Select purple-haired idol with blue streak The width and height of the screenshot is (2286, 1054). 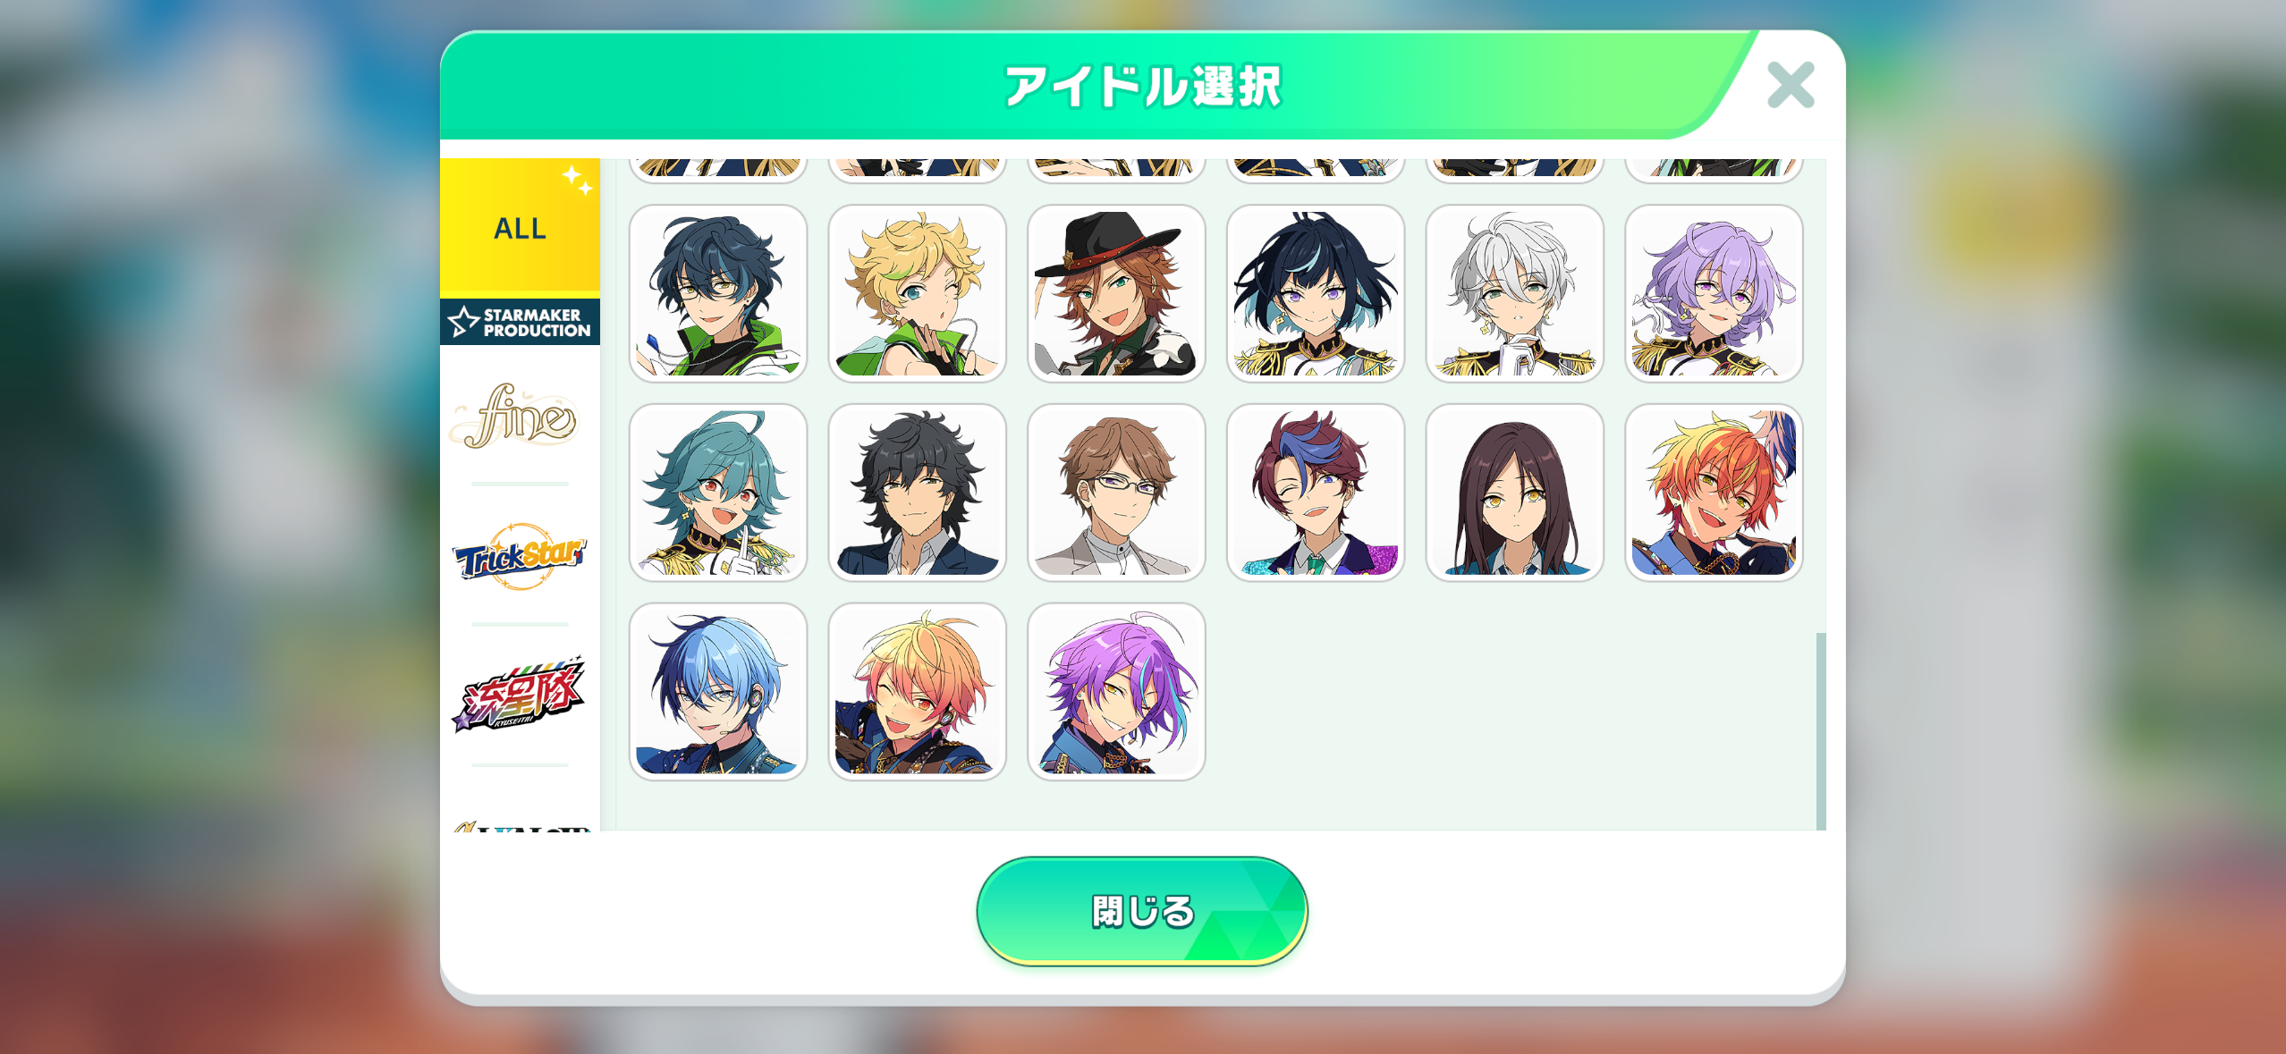[1116, 692]
